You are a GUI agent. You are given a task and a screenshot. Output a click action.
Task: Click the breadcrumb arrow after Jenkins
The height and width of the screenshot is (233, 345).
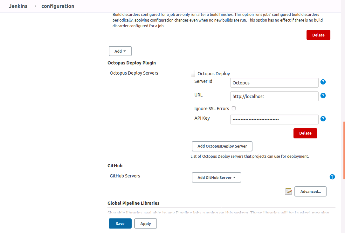[x=35, y=6]
